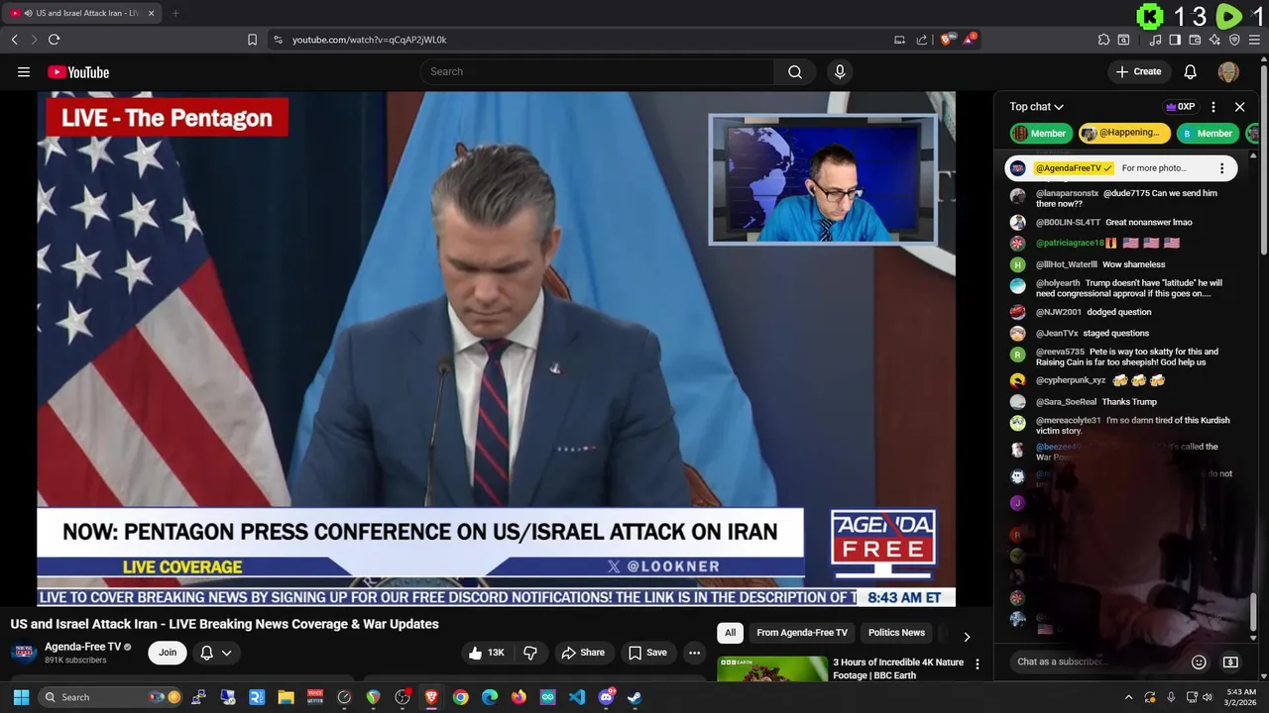Click the live chat scrollbar
The image size is (1269, 713).
pos(1253,611)
